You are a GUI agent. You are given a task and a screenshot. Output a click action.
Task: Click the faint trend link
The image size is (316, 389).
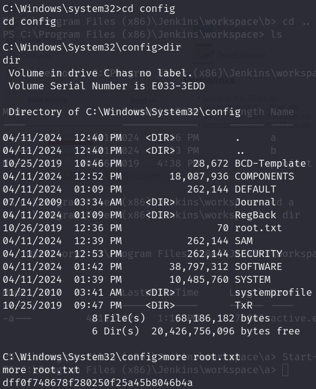pos(139,100)
